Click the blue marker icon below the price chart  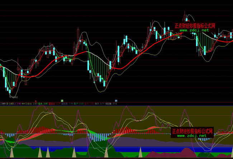(x=116, y=100)
